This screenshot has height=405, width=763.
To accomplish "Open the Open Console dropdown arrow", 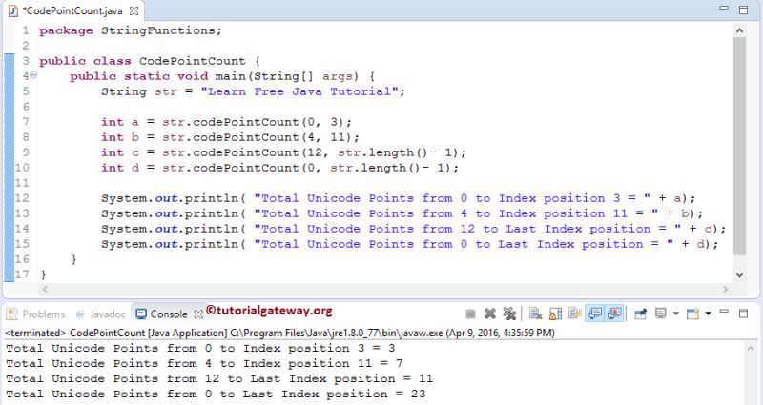I will coord(708,314).
